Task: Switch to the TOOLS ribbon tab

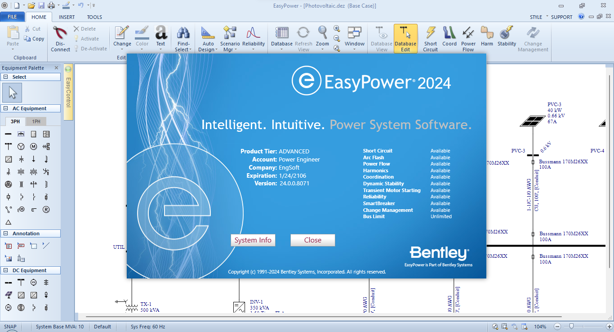Action: (x=94, y=17)
